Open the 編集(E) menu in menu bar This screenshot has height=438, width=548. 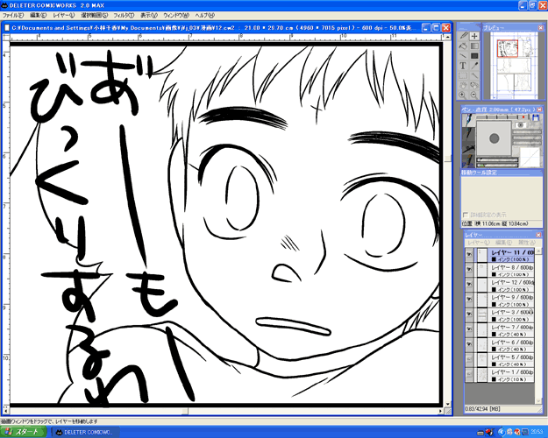point(38,16)
